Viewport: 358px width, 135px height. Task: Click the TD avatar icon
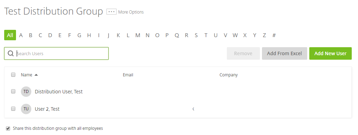26,92
